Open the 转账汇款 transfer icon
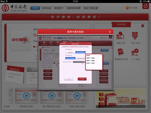The height and width of the screenshot is (113, 151). [120, 36]
